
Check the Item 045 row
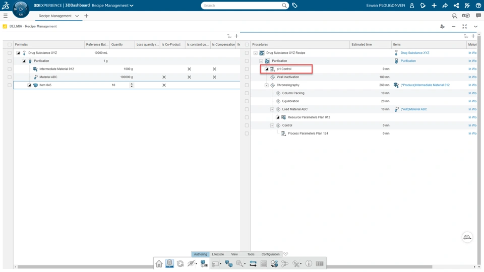[10, 85]
